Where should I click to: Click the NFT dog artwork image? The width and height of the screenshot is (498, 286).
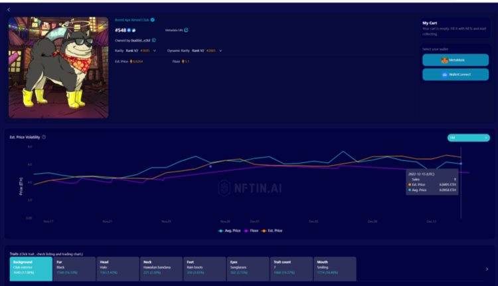pyautogui.click(x=58, y=67)
